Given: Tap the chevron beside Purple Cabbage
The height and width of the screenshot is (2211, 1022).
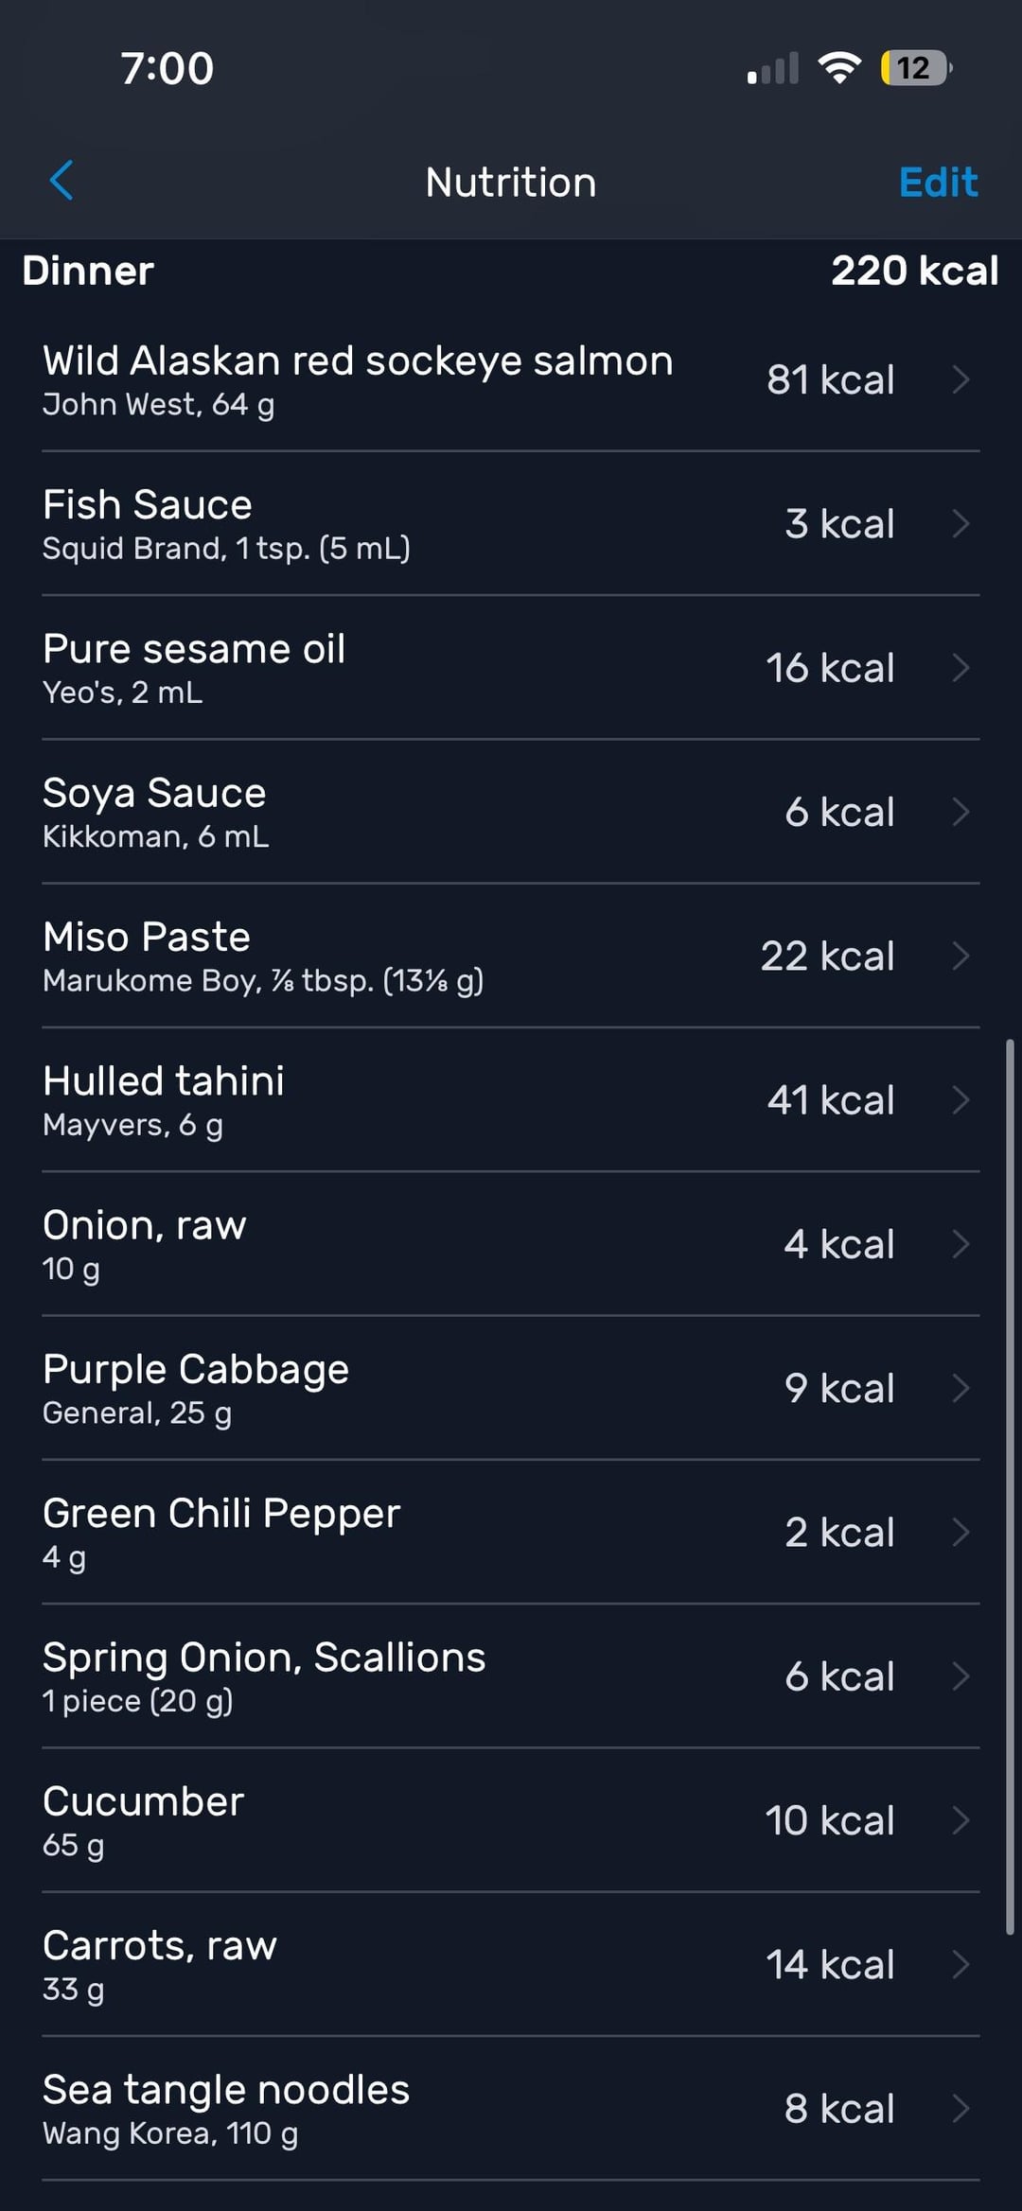Looking at the screenshot, I should [x=960, y=1388].
